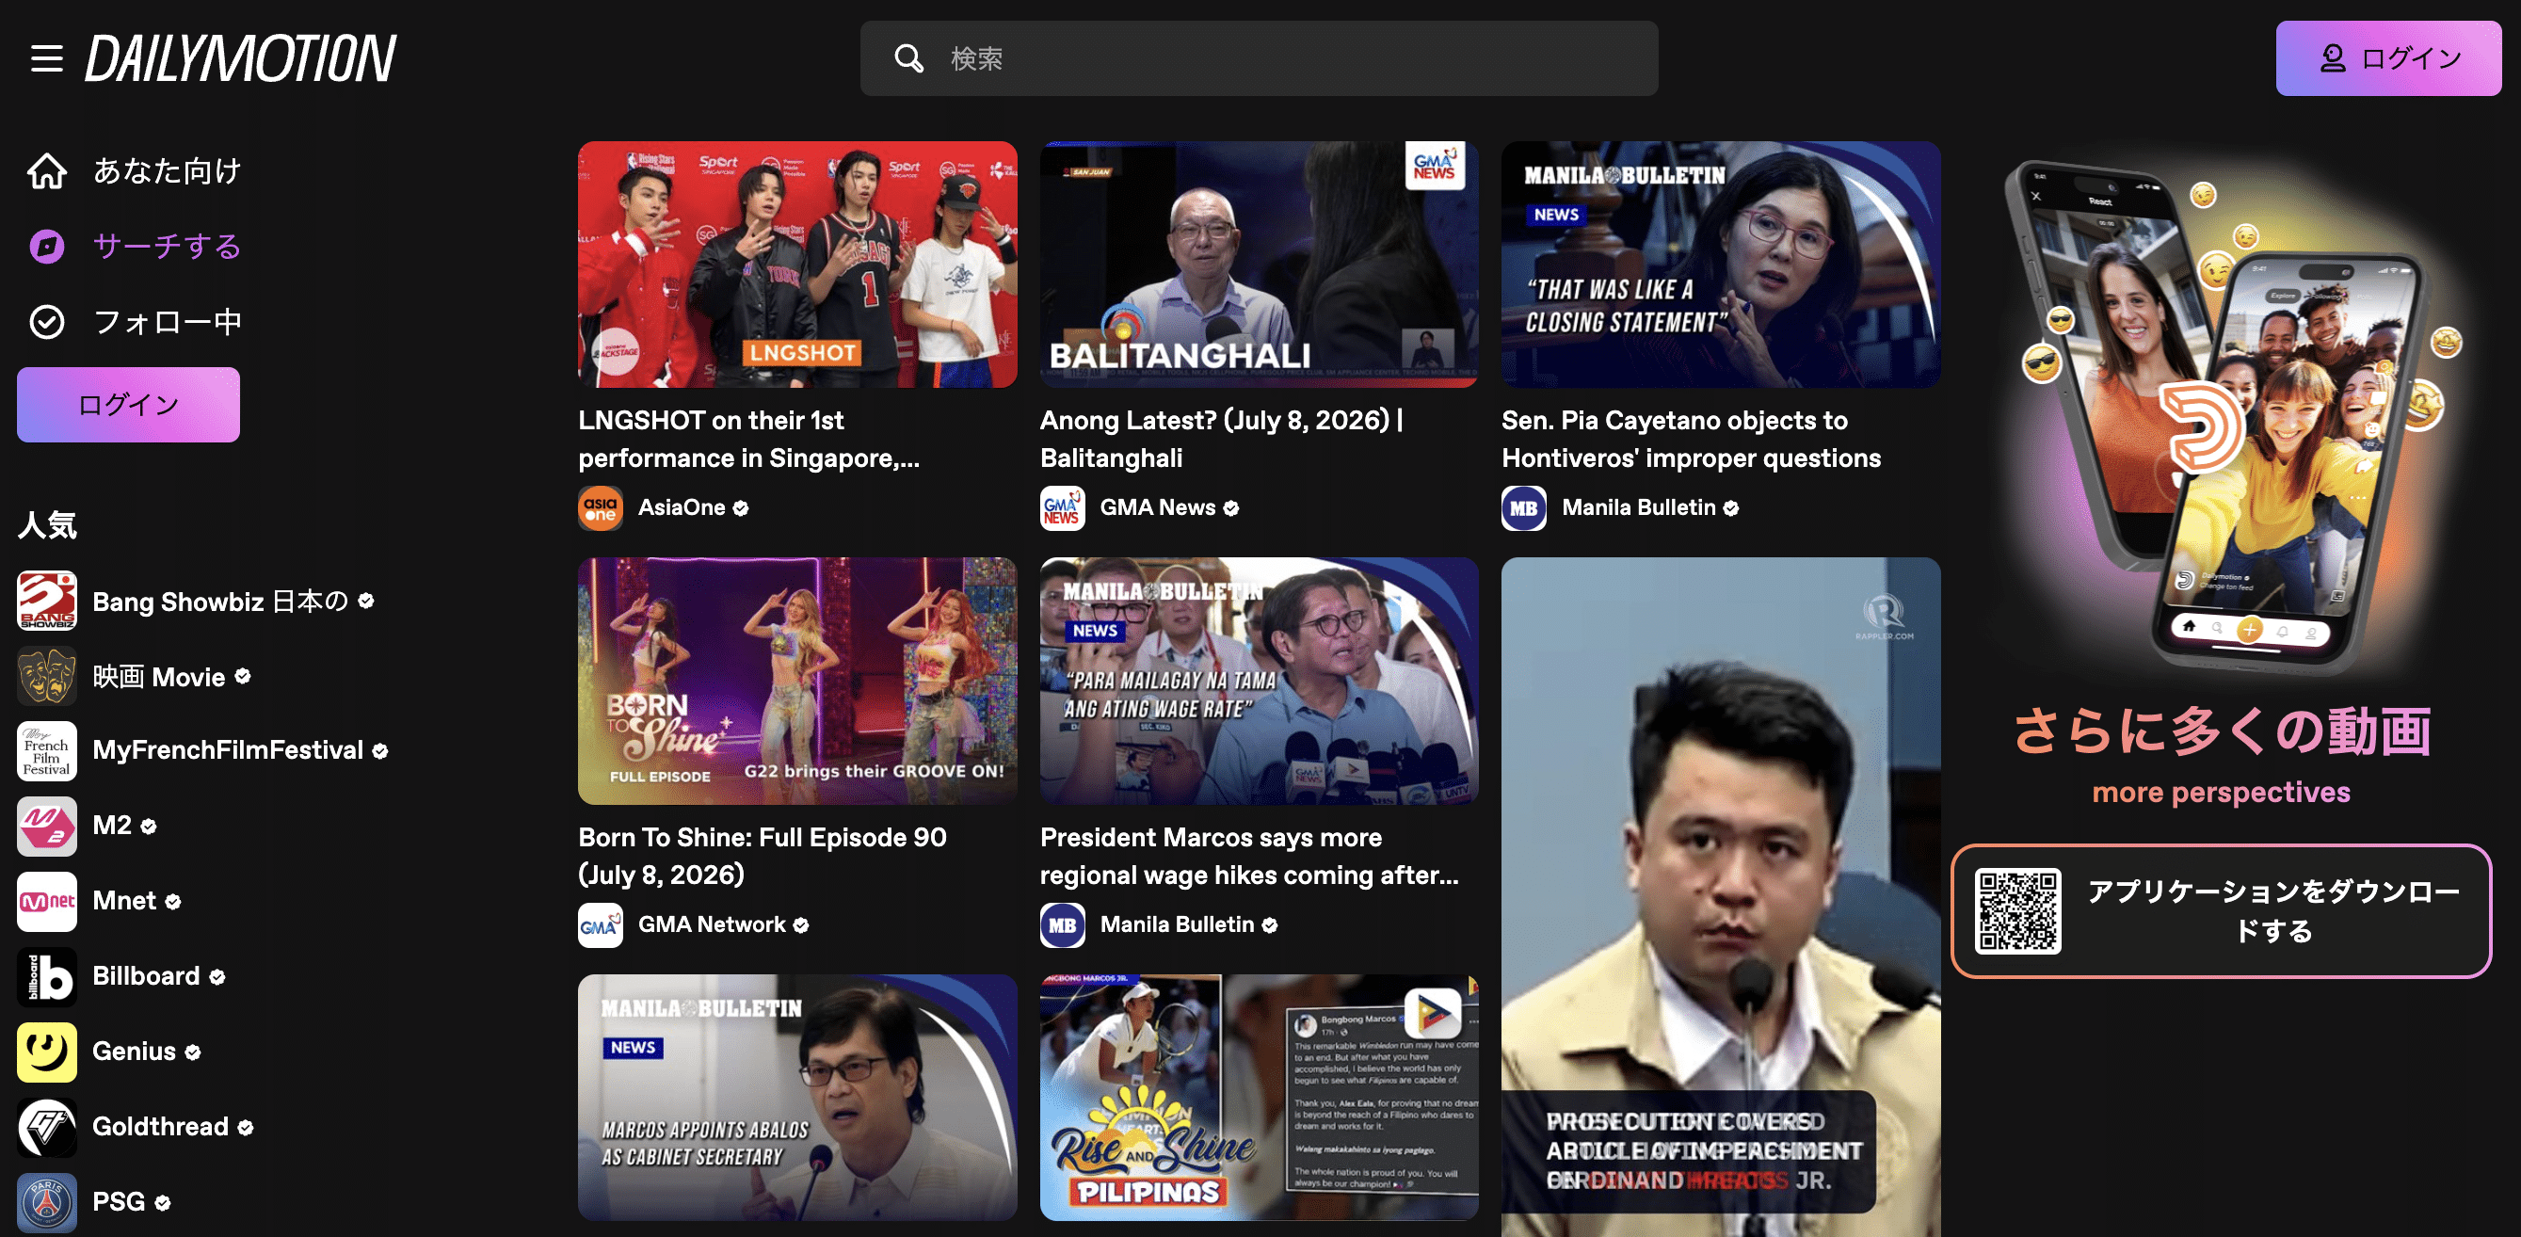Select フォロー中 following menu item
Image resolution: width=2521 pixels, height=1237 pixels.
tap(134, 322)
